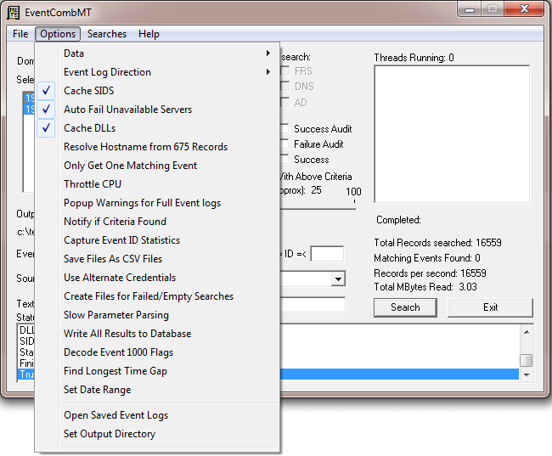The height and width of the screenshot is (456, 552).
Task: Click 'Records per second: 16559' text
Action: 430,273
